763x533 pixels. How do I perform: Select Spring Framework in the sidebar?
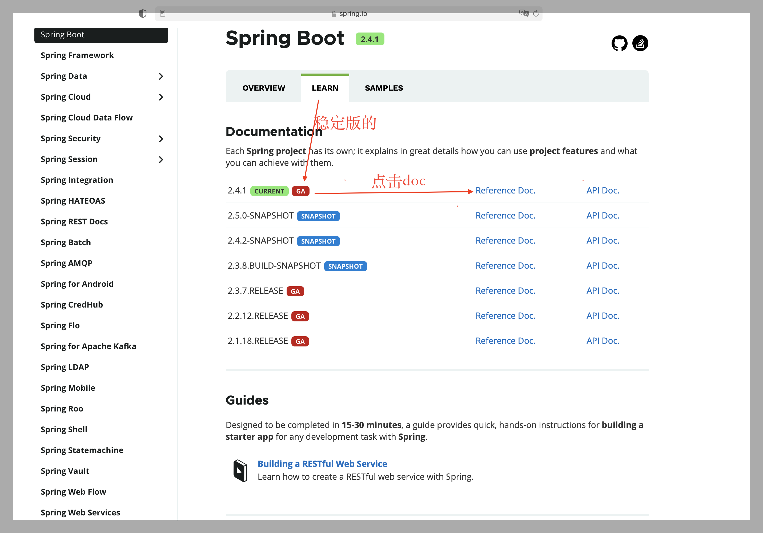tap(77, 55)
